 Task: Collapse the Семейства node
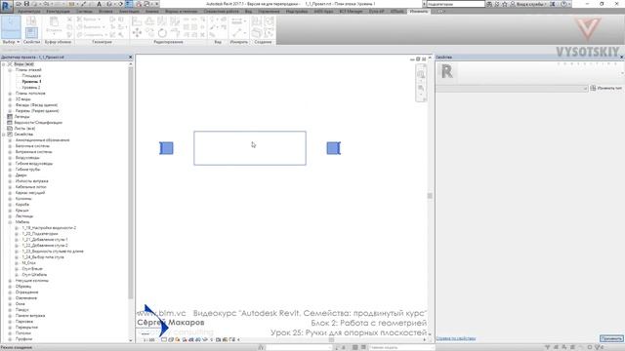4,135
